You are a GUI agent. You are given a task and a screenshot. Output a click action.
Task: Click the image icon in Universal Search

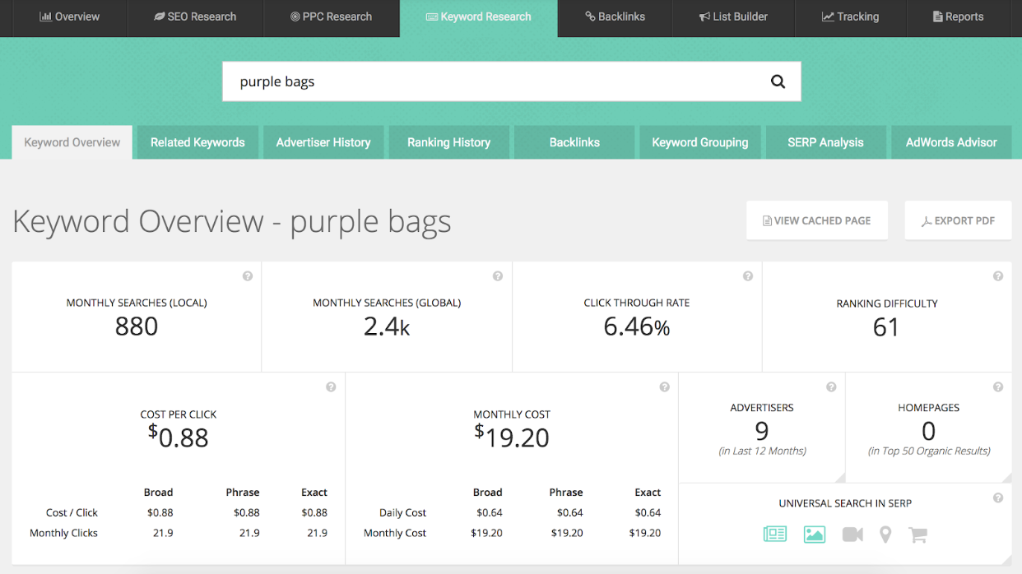tap(814, 535)
